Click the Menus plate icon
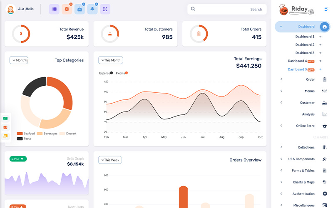 tap(325, 91)
